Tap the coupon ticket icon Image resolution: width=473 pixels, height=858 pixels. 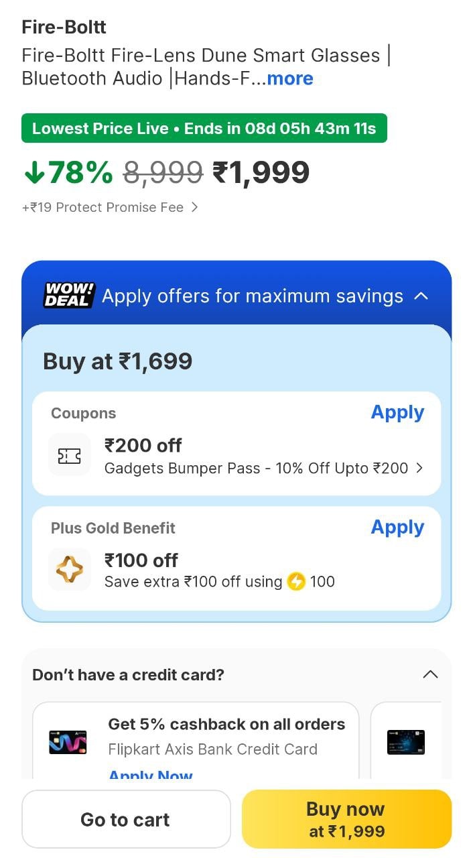point(70,456)
